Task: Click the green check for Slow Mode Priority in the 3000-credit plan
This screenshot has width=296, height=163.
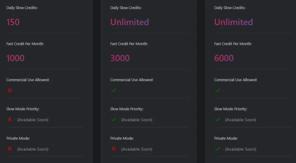Action: 114,119
